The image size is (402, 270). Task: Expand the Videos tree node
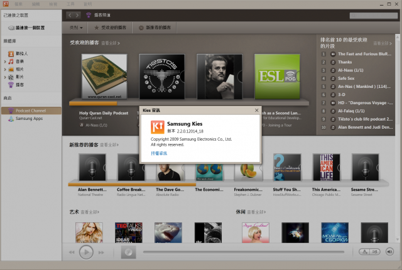[5, 77]
